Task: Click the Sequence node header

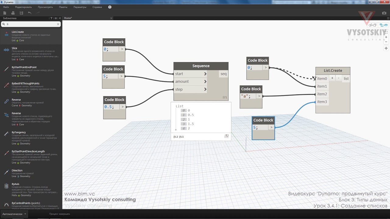Action: point(201,66)
